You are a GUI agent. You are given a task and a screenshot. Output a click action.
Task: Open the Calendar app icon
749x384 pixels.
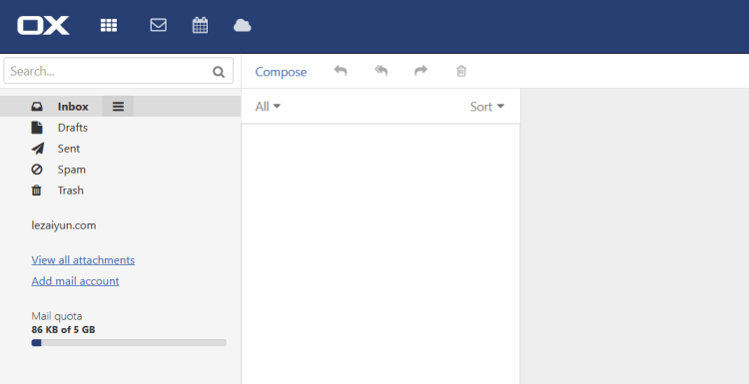[200, 25]
